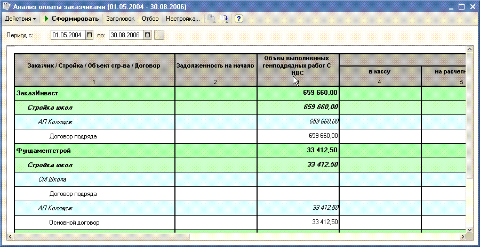The height and width of the screenshot is (247, 480).
Task: Open Настройка... settings dialog
Action: tap(183, 19)
